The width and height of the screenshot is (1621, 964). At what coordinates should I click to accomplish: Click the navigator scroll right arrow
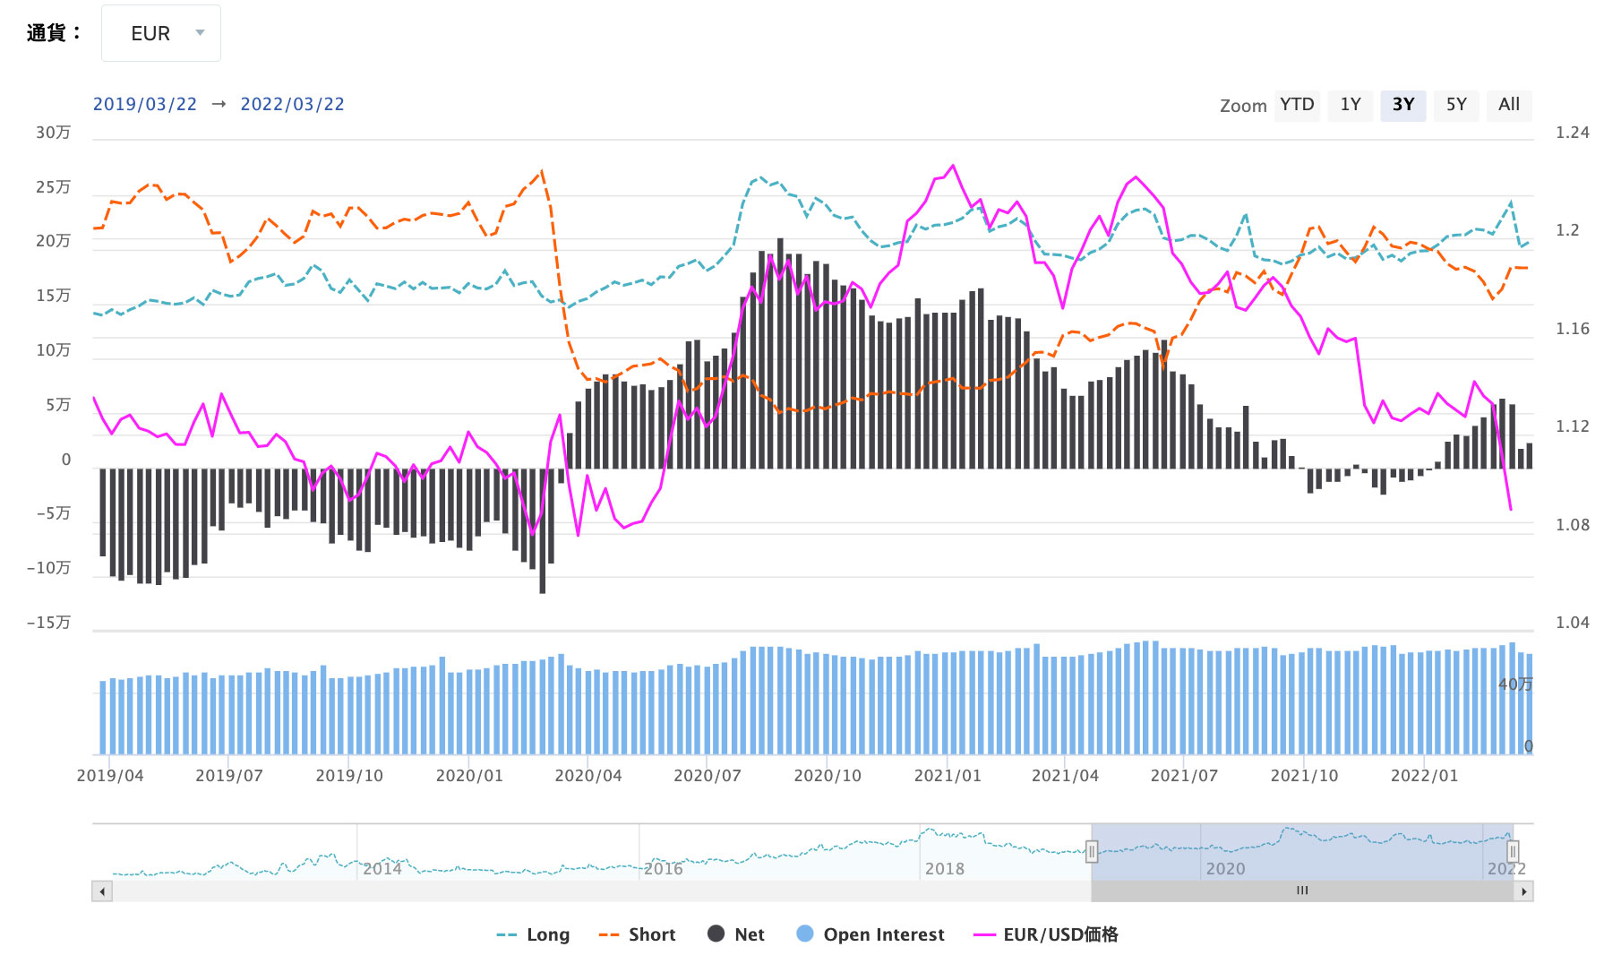coord(1523,891)
